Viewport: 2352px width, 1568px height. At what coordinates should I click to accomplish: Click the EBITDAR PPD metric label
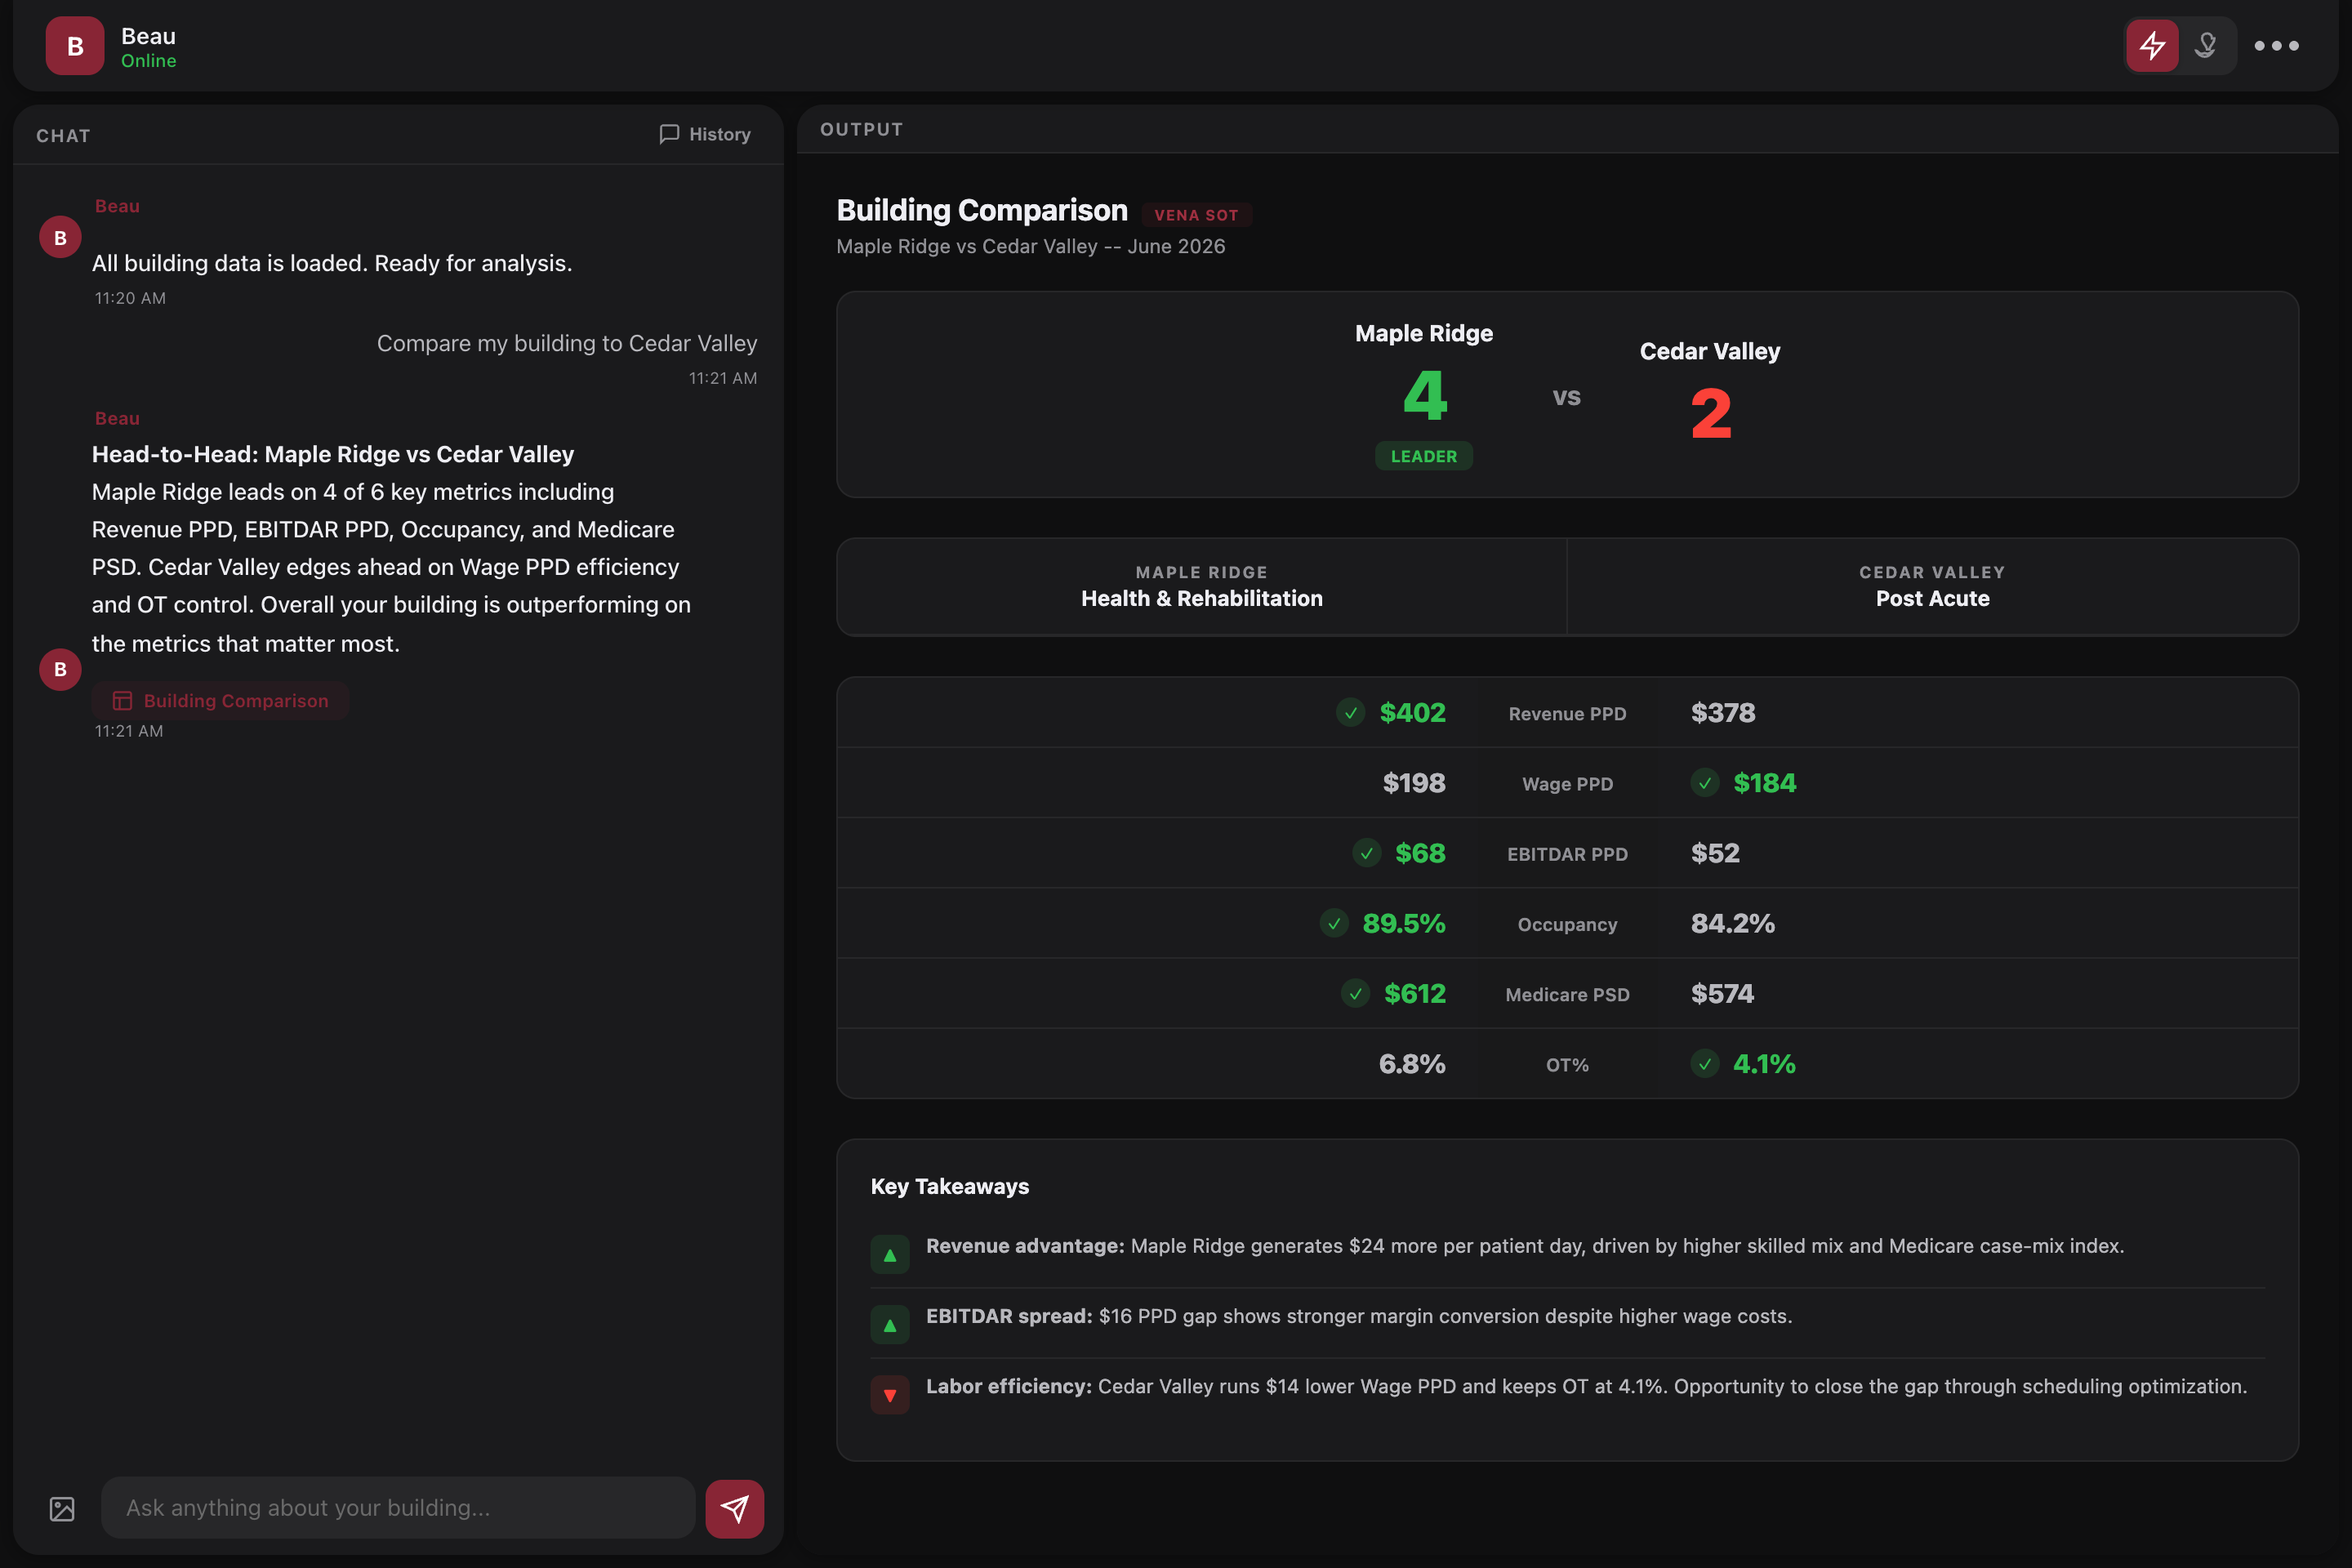(1567, 854)
